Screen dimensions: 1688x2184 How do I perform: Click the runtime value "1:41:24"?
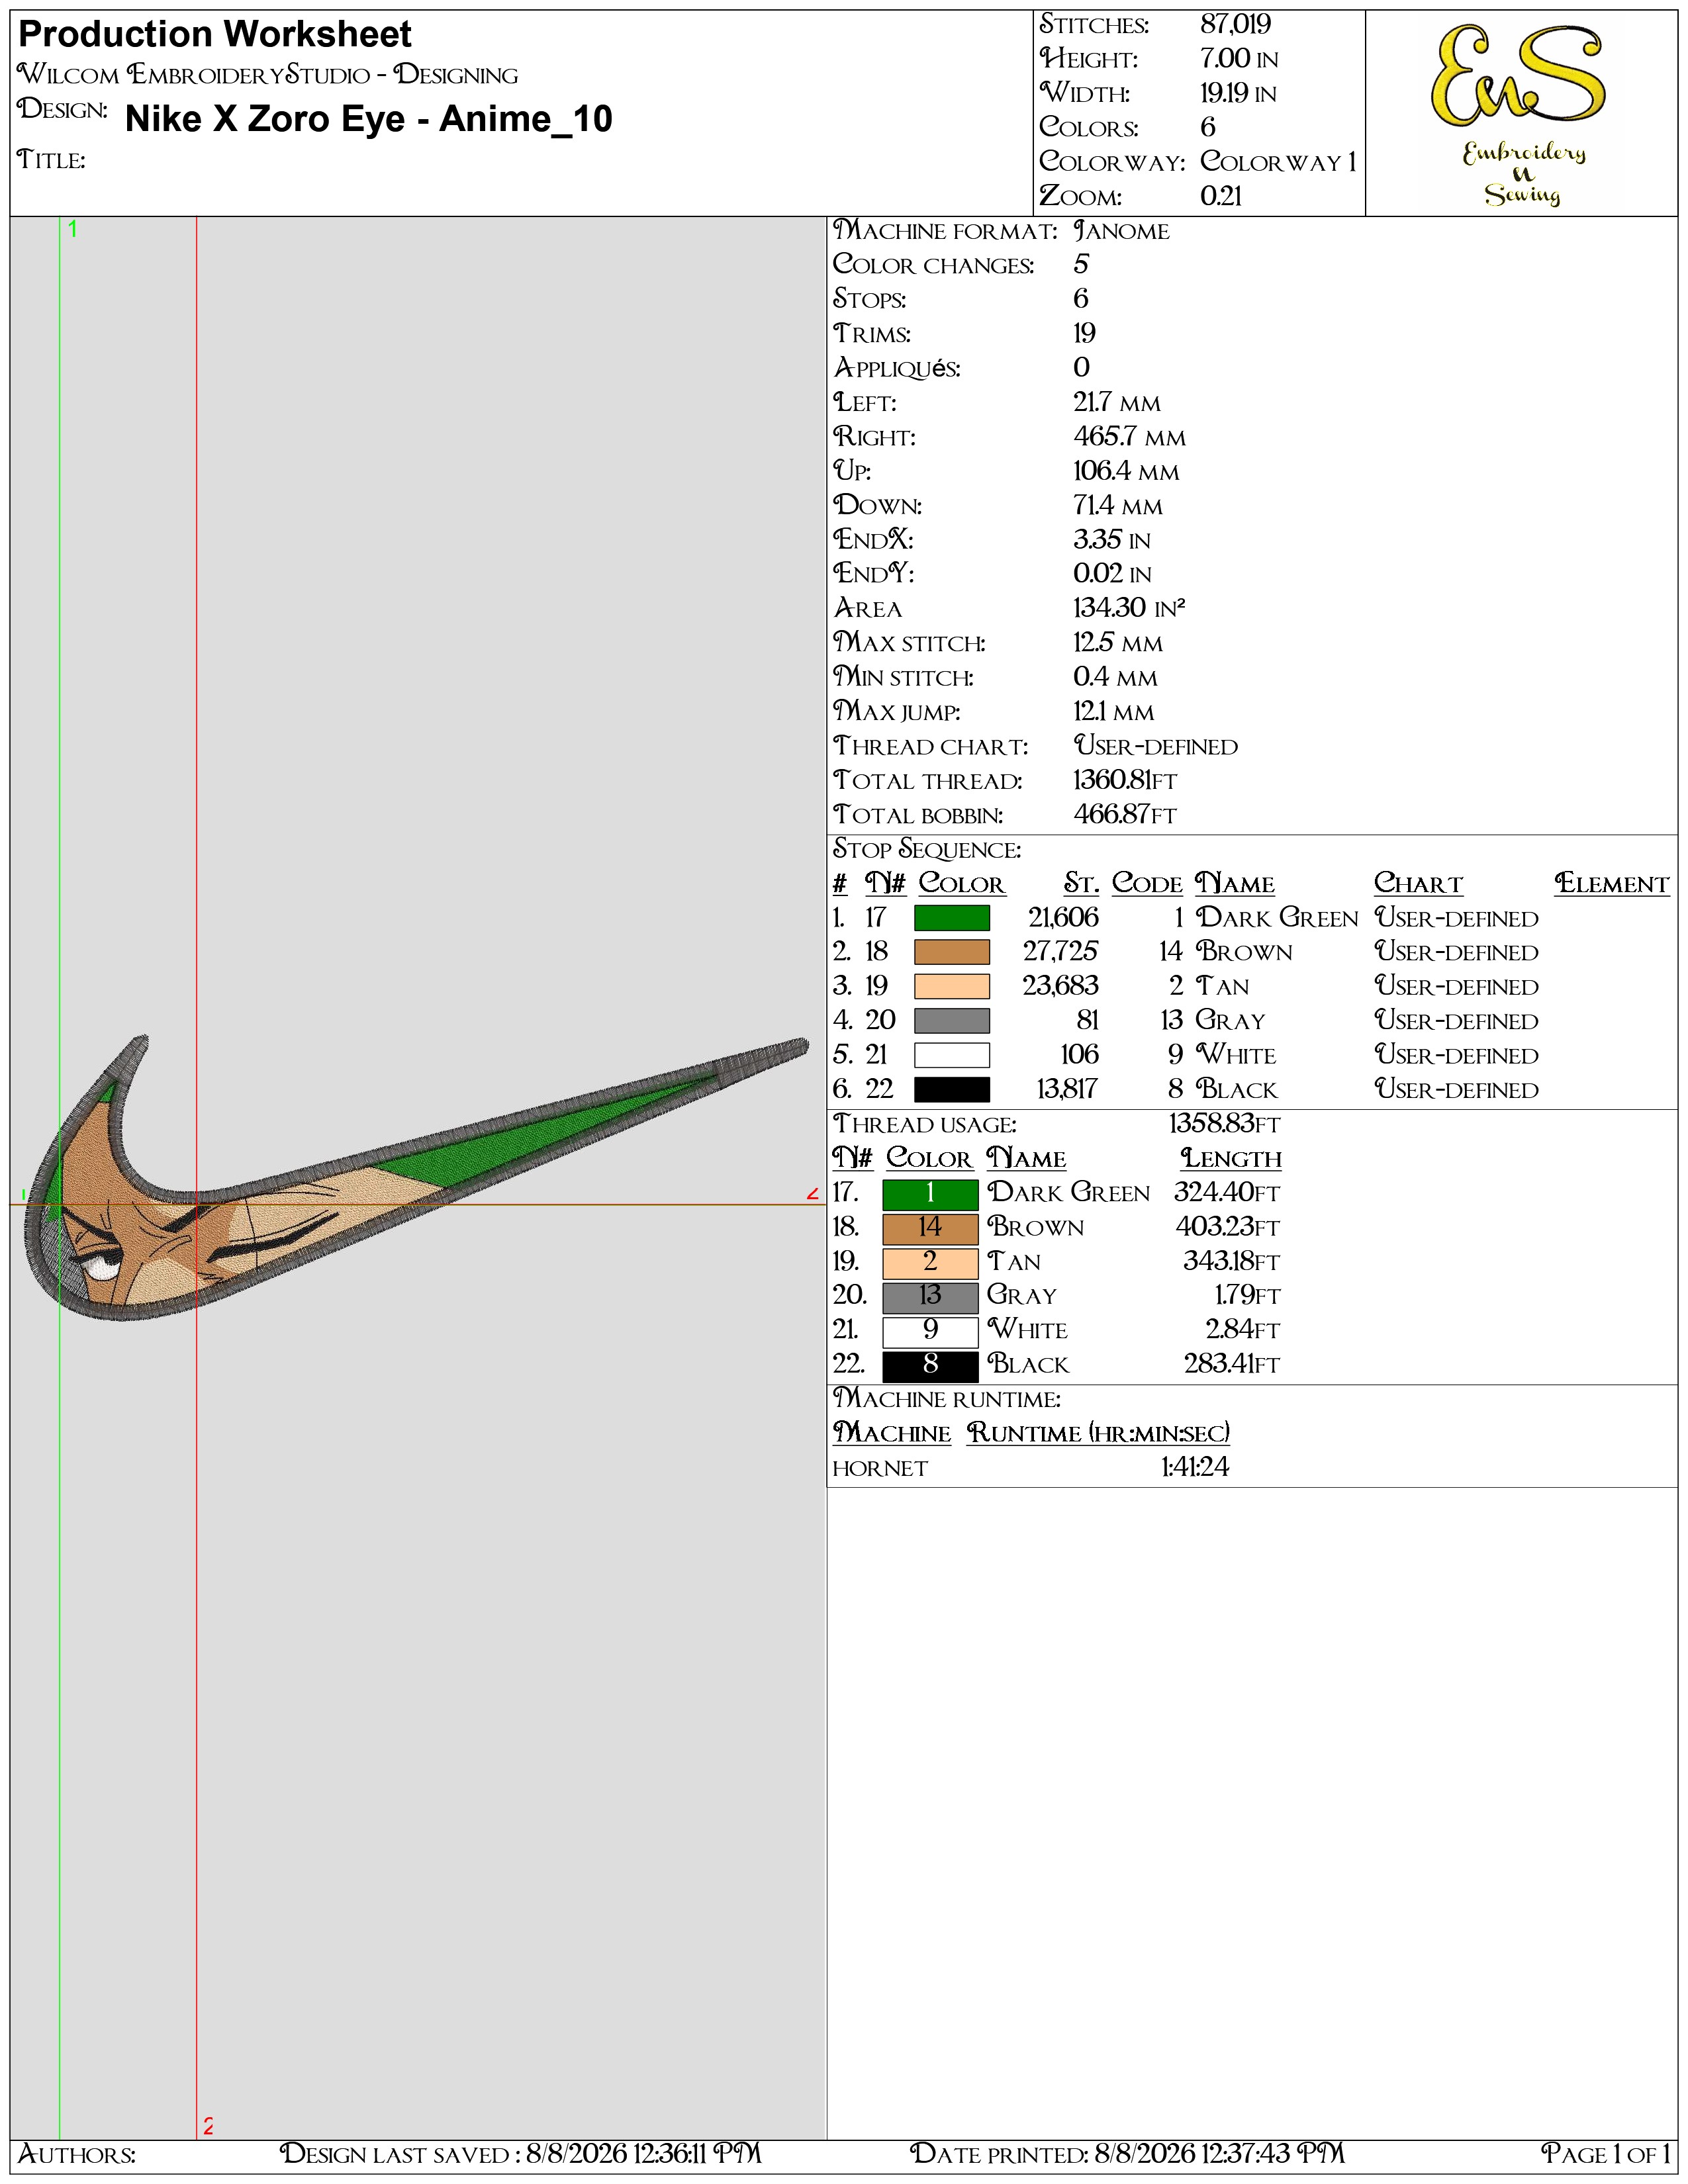click(1195, 1468)
